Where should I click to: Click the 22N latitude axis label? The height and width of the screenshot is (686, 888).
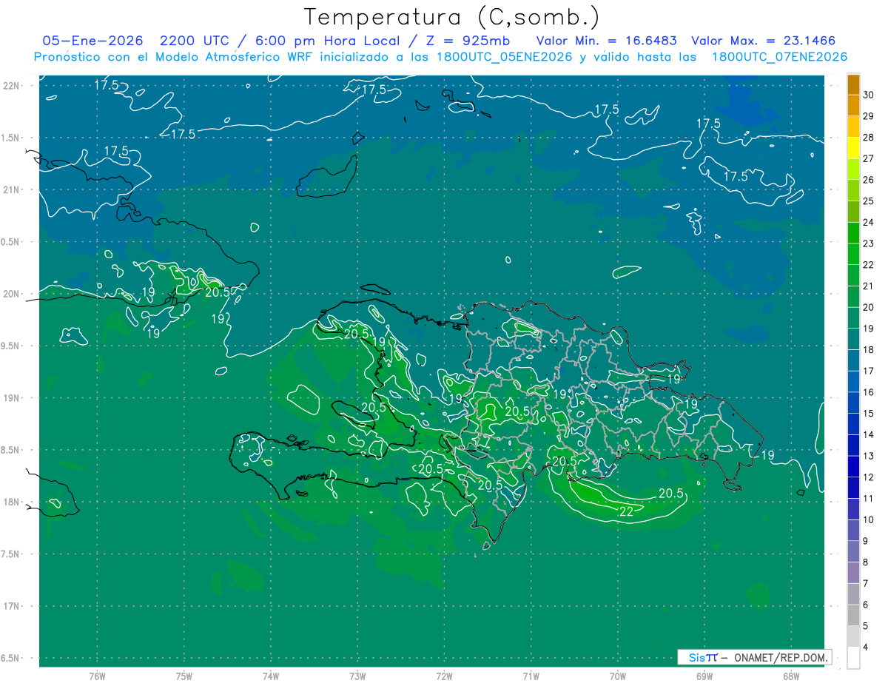tap(11, 85)
